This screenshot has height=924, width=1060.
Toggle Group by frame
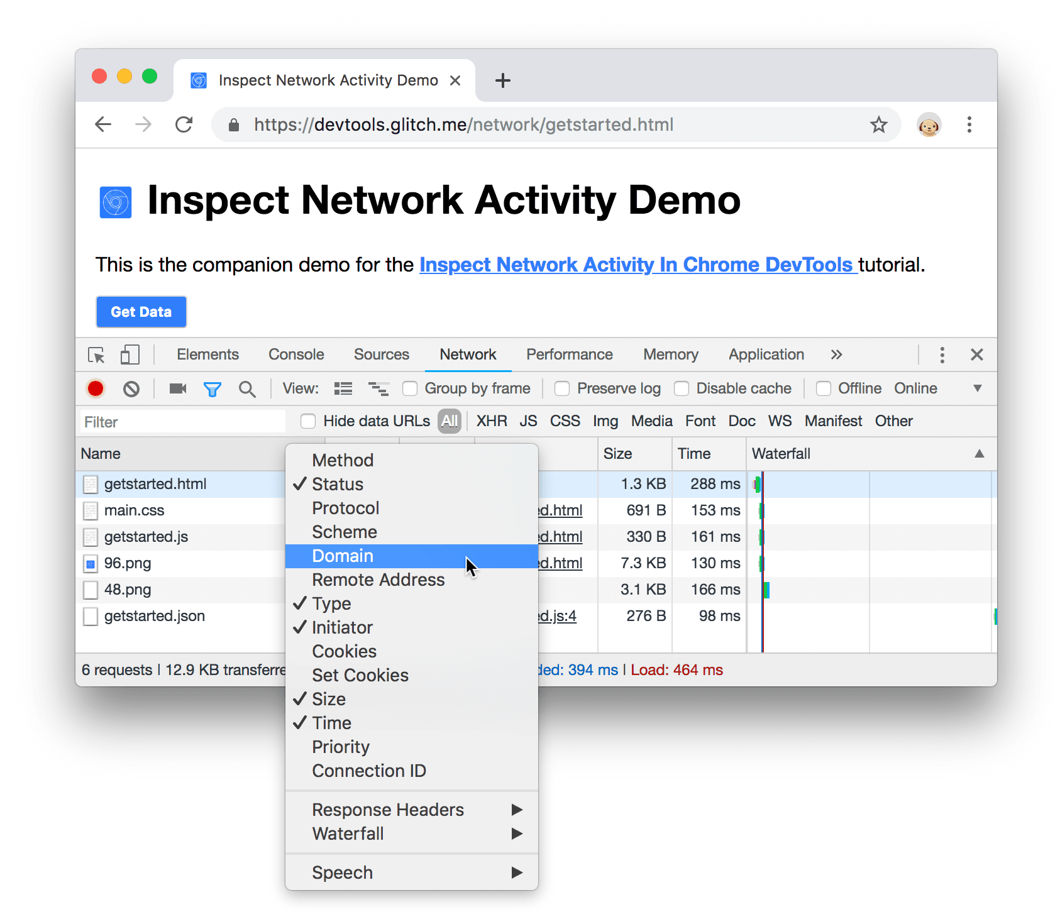tap(409, 388)
